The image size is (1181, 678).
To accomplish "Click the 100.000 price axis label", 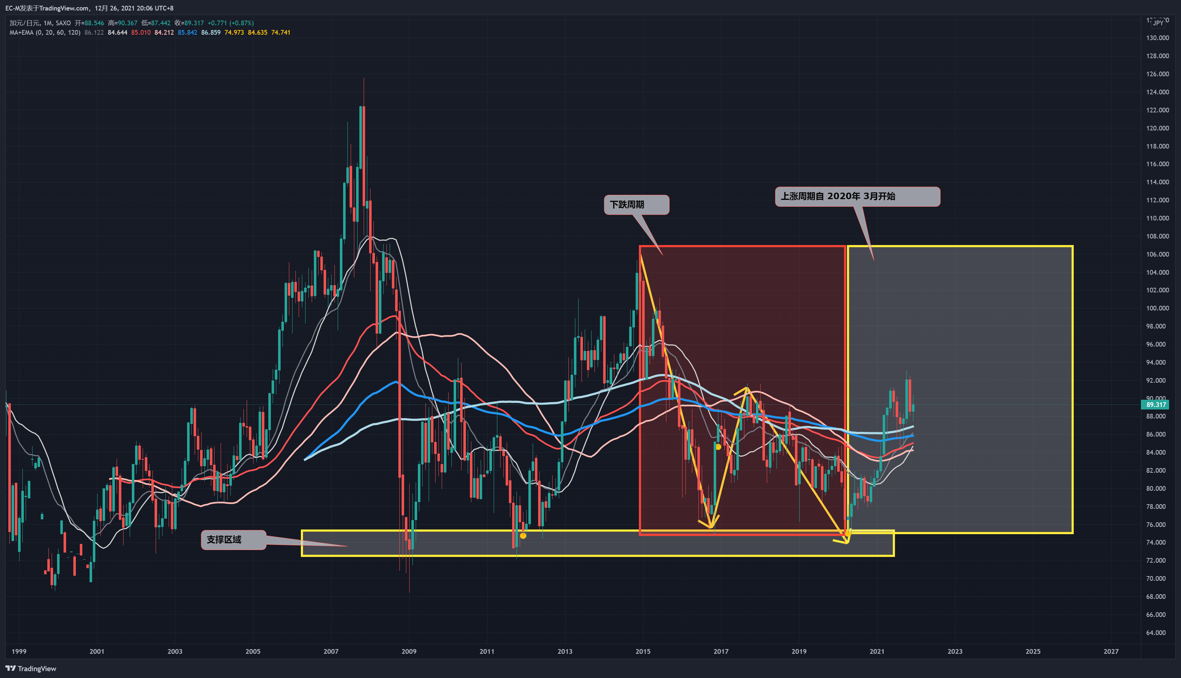I will (x=1158, y=308).
